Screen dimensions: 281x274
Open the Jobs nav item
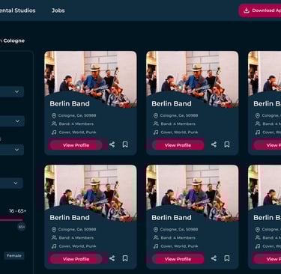click(58, 10)
